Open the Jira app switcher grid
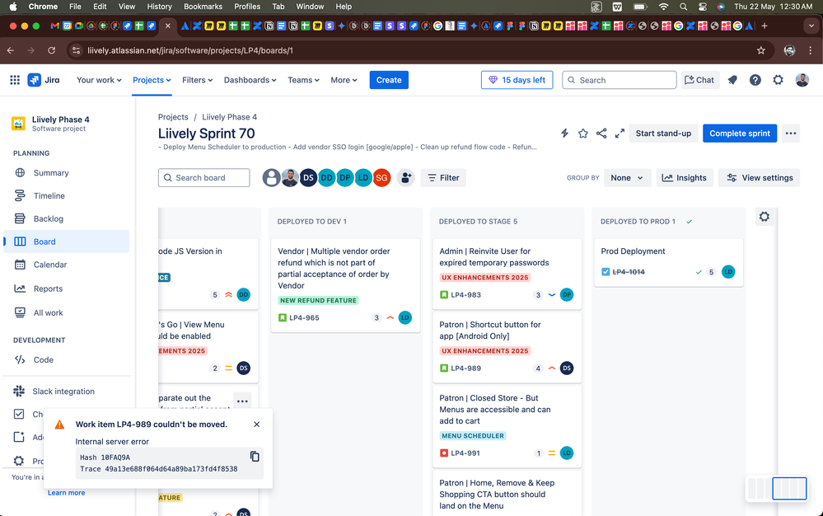Screen dimensions: 823x516 [x=15, y=80]
